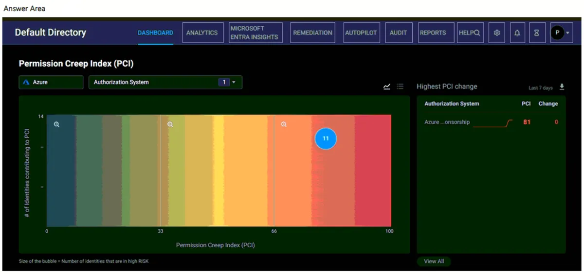
Task: Click the hourglass tasks icon
Action: pyautogui.click(x=537, y=33)
